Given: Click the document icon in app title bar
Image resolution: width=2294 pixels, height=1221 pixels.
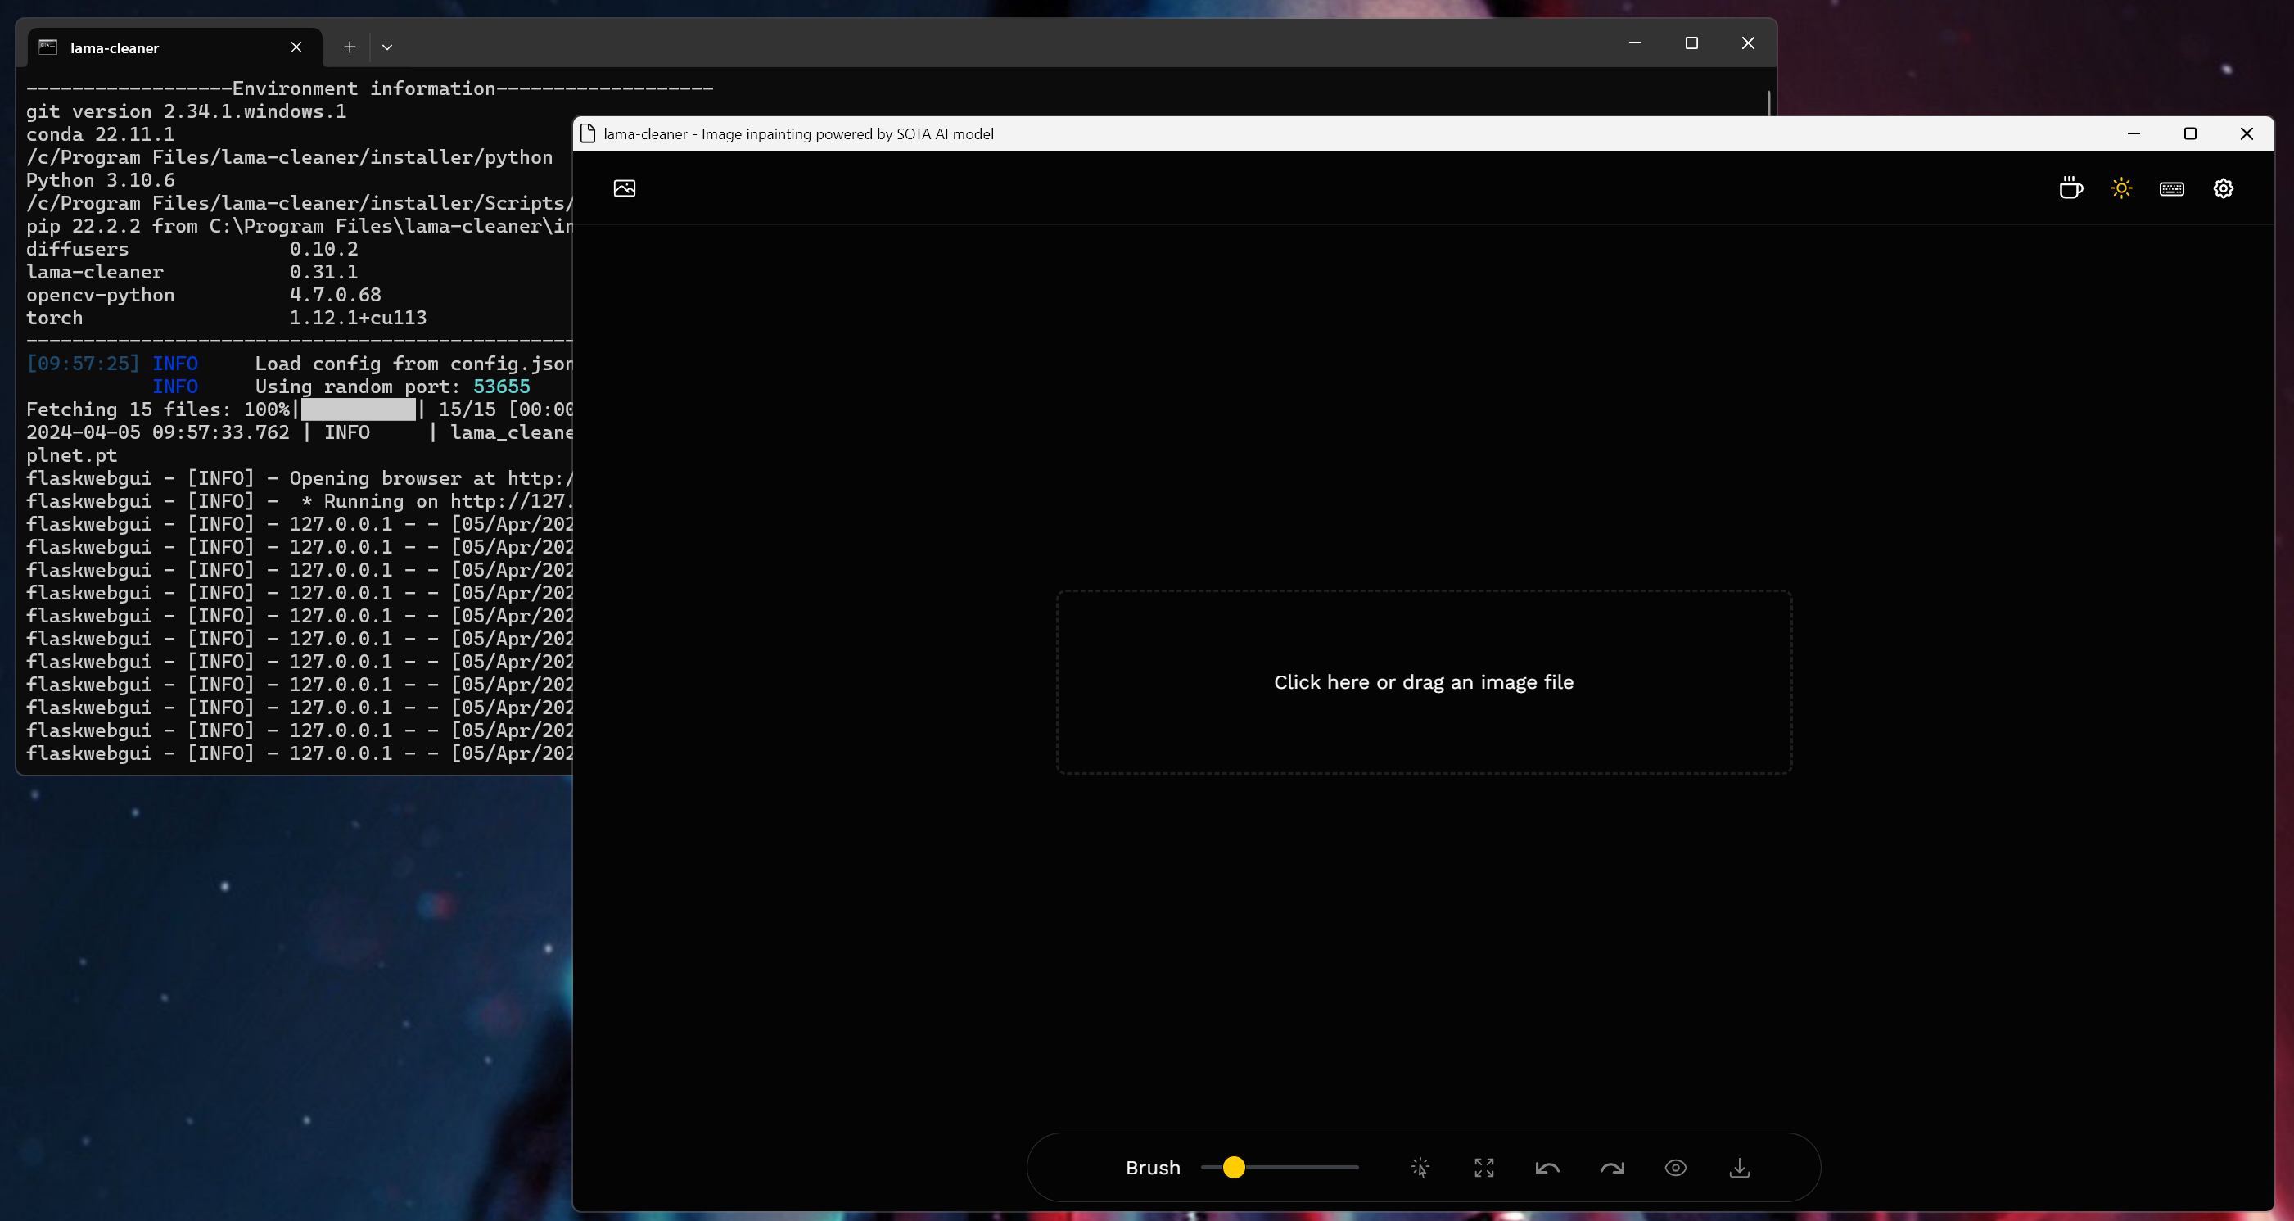Looking at the screenshot, I should click(588, 133).
